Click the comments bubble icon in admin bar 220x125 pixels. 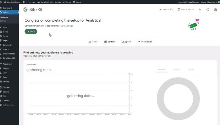(x=24, y=2)
